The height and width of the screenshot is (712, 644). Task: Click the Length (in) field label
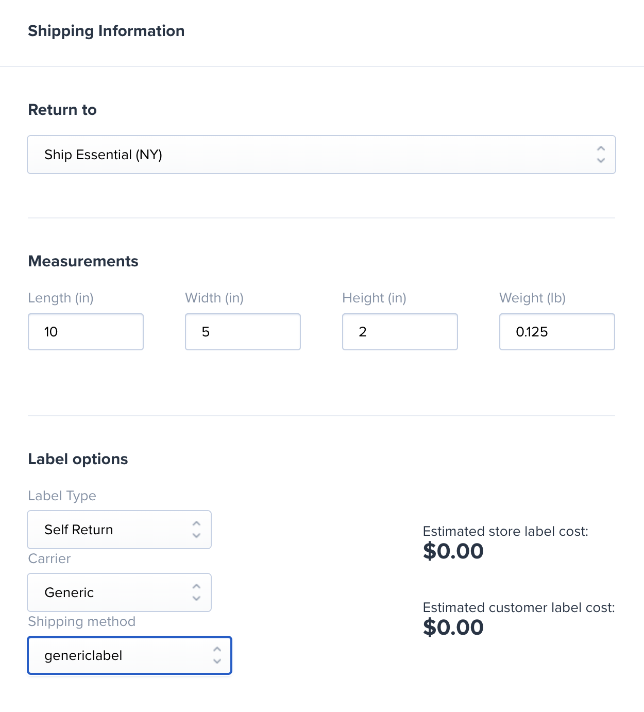61,298
